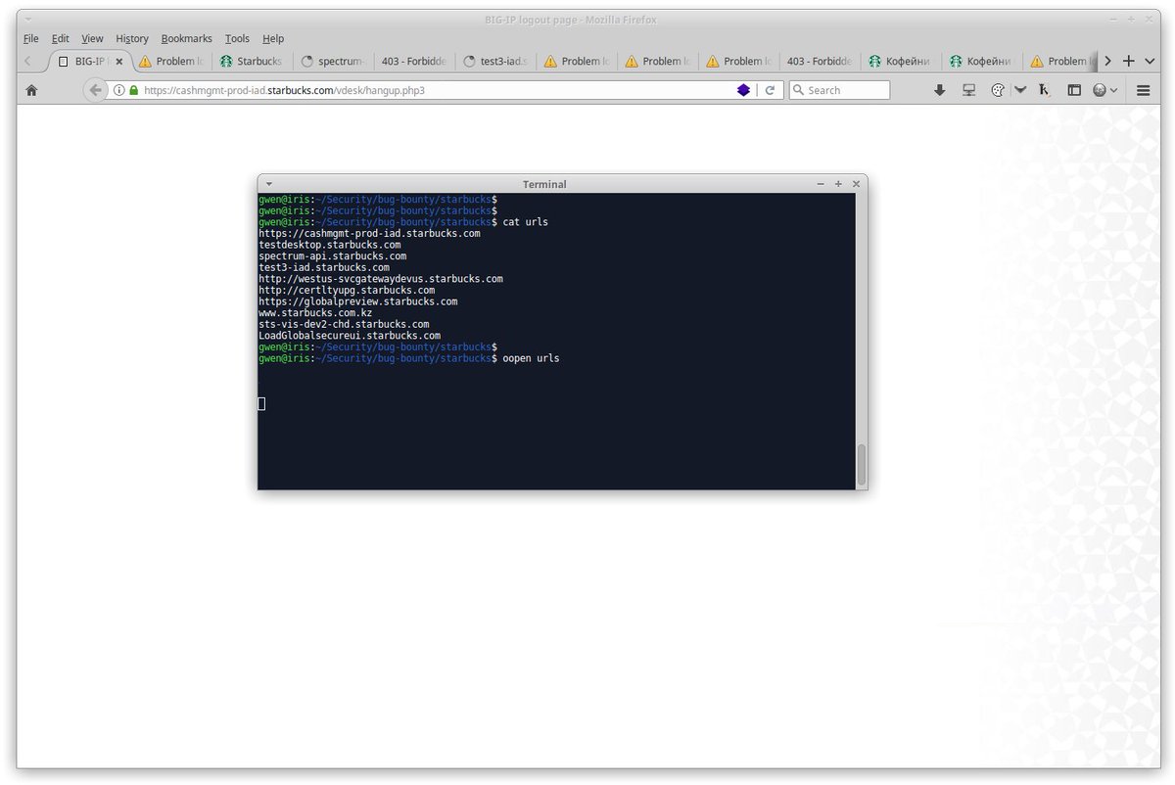Open the Firefox home page icon

[x=31, y=90]
